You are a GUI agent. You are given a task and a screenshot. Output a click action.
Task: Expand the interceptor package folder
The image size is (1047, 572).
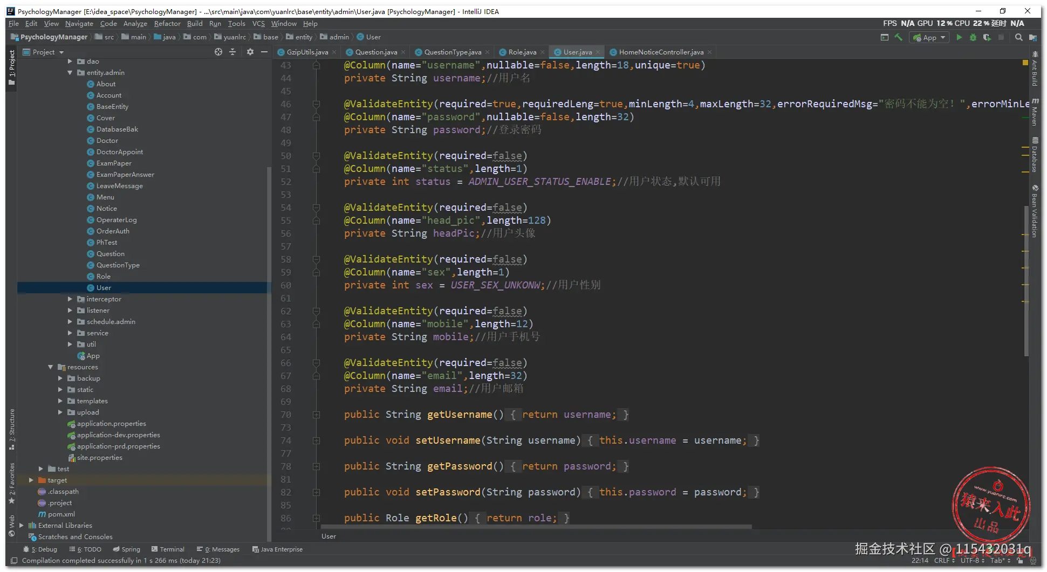70,299
